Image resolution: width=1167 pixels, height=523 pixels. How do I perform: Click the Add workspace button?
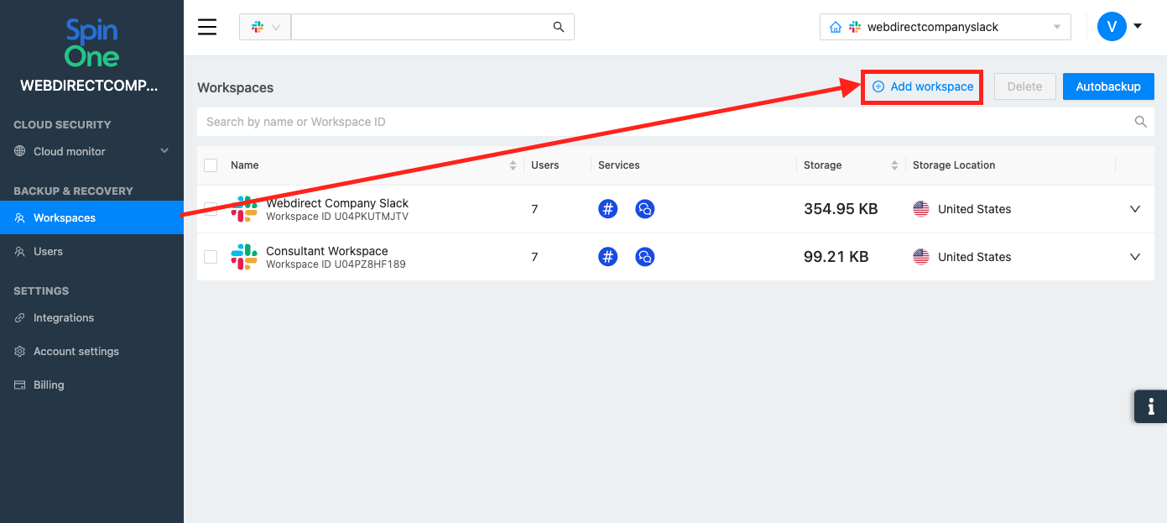click(923, 86)
